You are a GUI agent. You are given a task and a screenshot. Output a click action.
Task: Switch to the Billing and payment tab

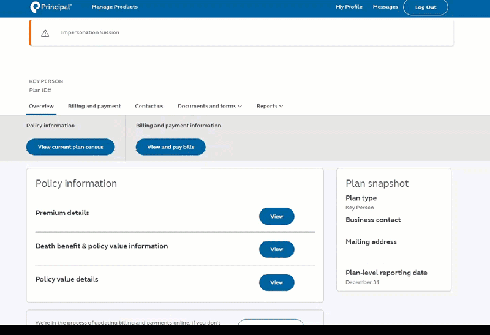pyautogui.click(x=94, y=106)
